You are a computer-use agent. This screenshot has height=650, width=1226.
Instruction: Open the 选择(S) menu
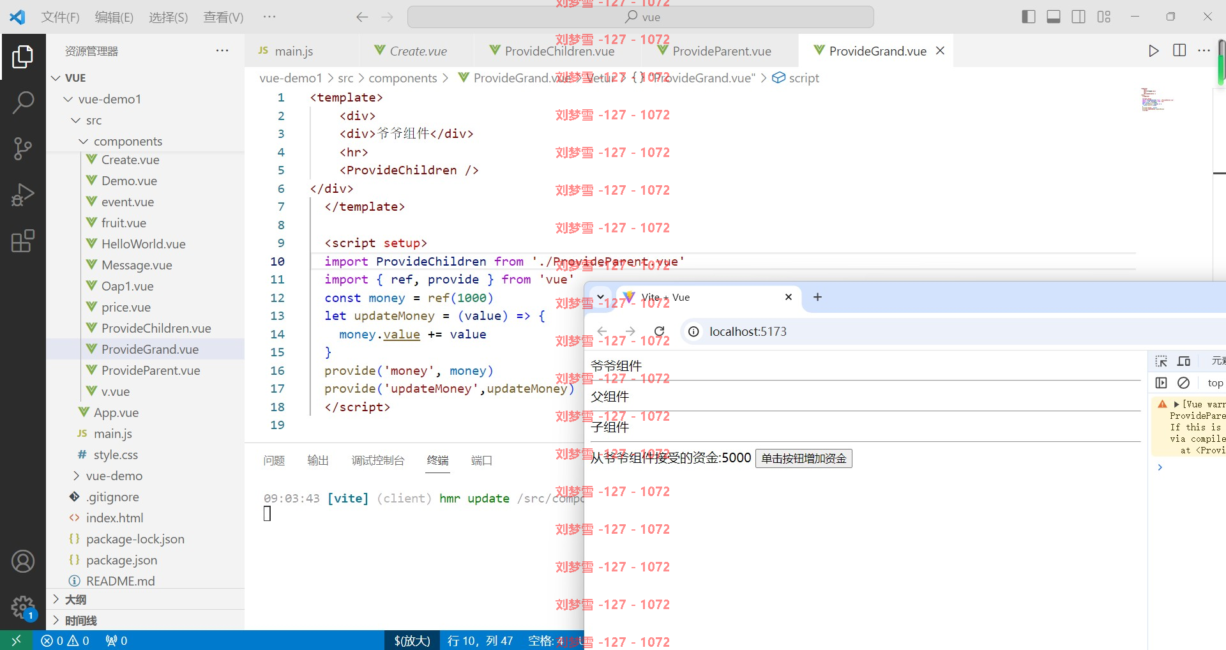pos(169,17)
